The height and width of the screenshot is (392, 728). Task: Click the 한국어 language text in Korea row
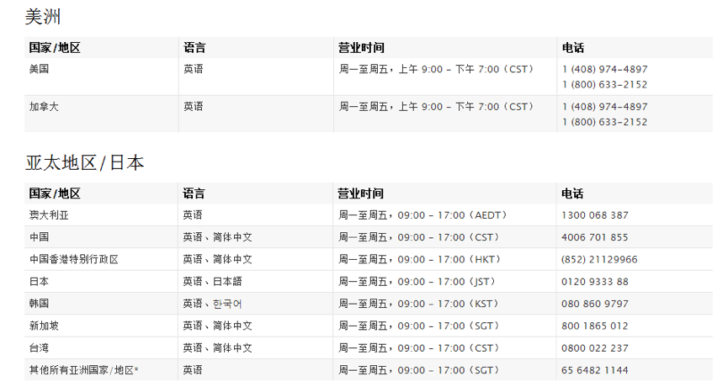pos(227,304)
